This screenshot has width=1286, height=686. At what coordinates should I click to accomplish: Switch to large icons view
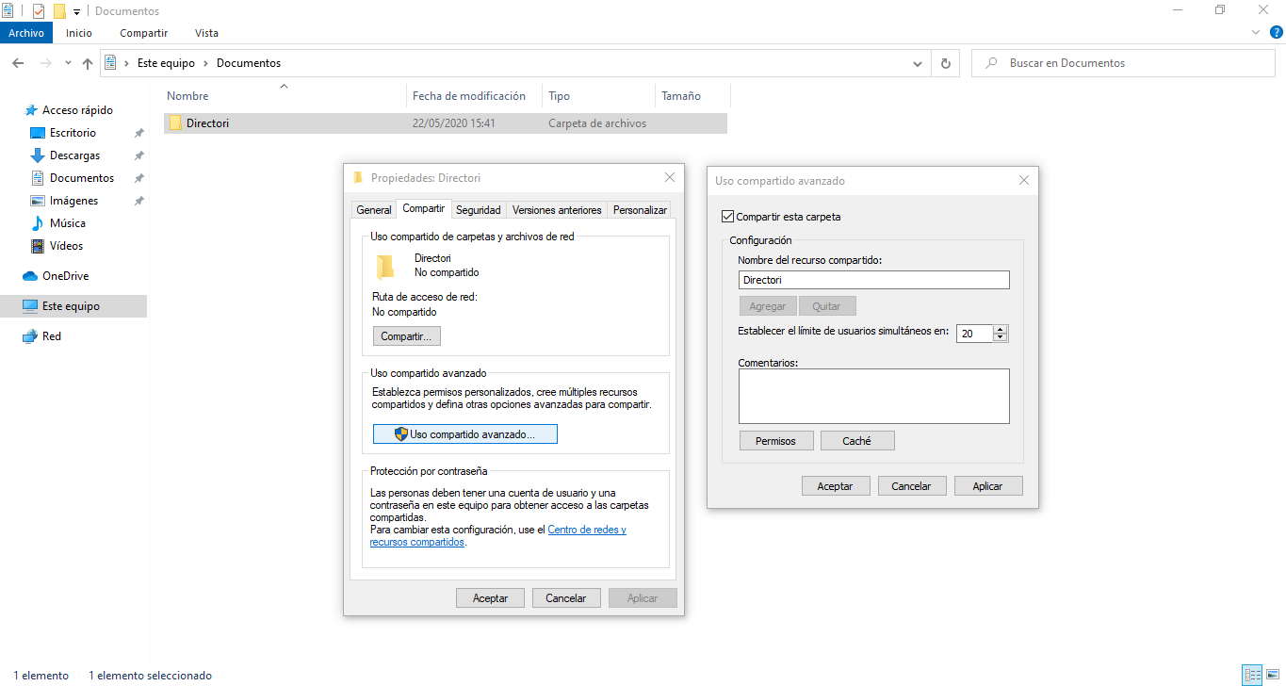(1272, 675)
